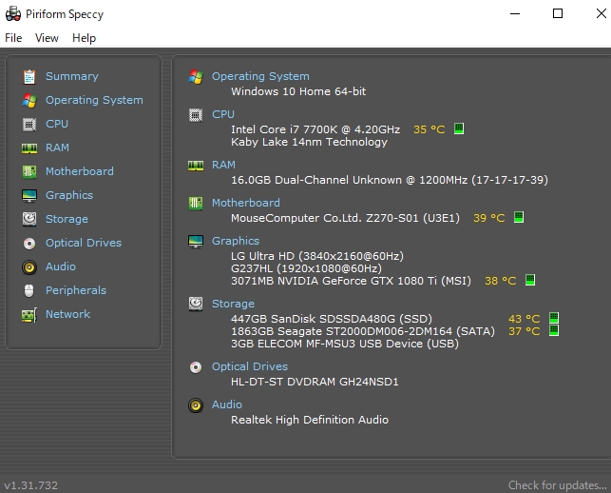Click the motherboard 39 °C temperature graph icon
Image resolution: width=611 pixels, height=493 pixels.
pos(519,217)
